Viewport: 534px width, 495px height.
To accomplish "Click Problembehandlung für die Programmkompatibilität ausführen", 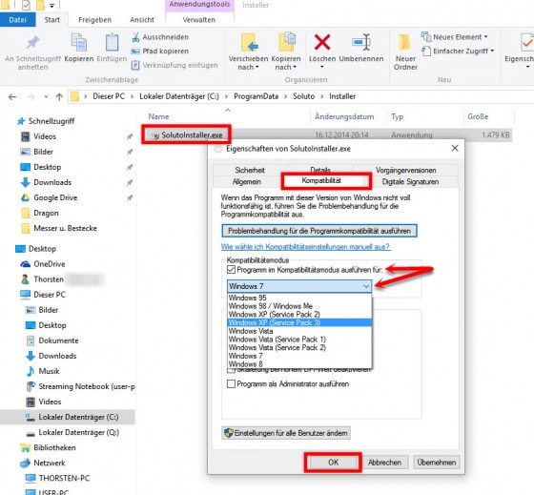I will (319, 231).
